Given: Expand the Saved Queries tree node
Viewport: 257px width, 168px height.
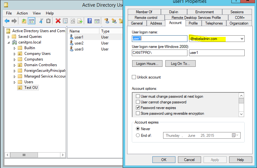Looking at the screenshot, I should point(9,37).
